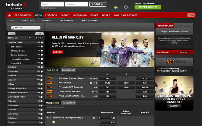202x126 pixels.
Task: Select the Kombinerat bet type
Action: pos(174,31)
